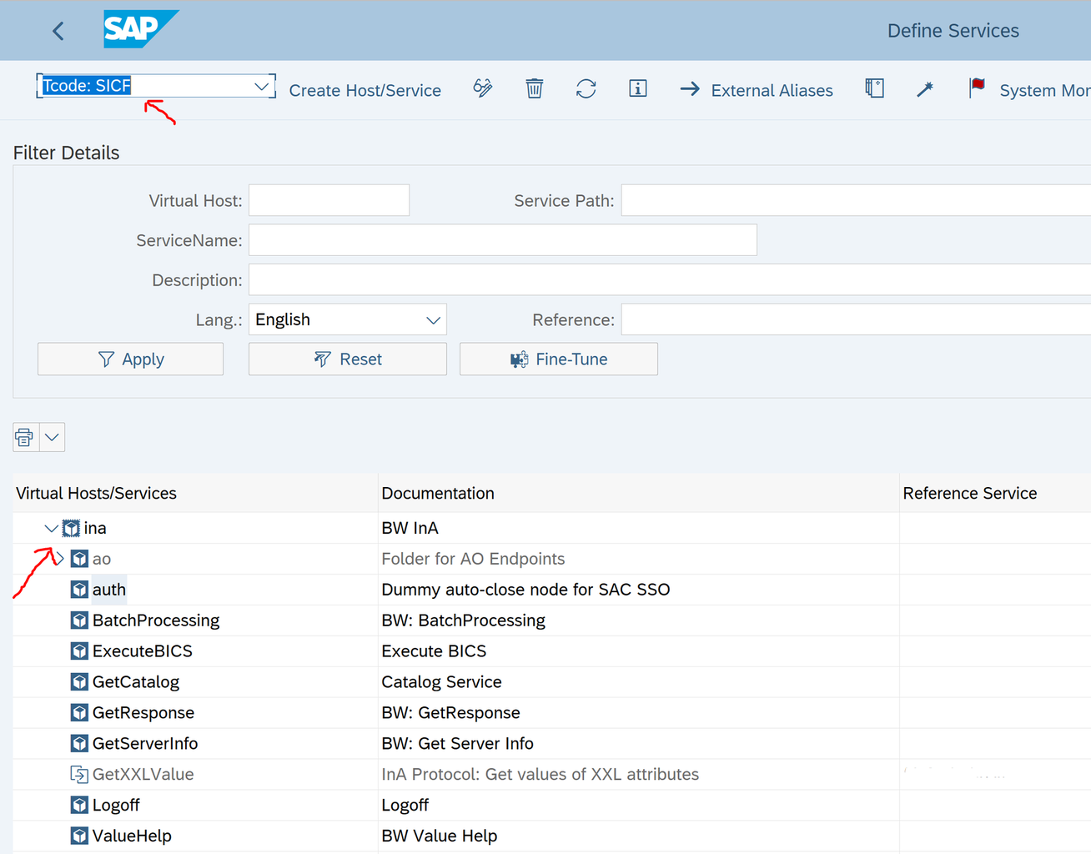
Task: Click the auth service cube icon
Action: pyautogui.click(x=79, y=590)
